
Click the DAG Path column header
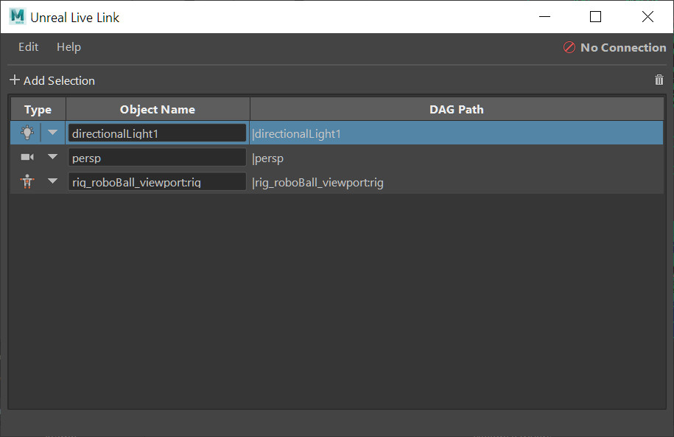[457, 109]
